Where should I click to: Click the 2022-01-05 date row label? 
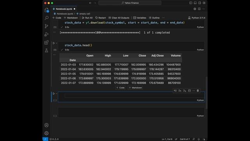68,74
